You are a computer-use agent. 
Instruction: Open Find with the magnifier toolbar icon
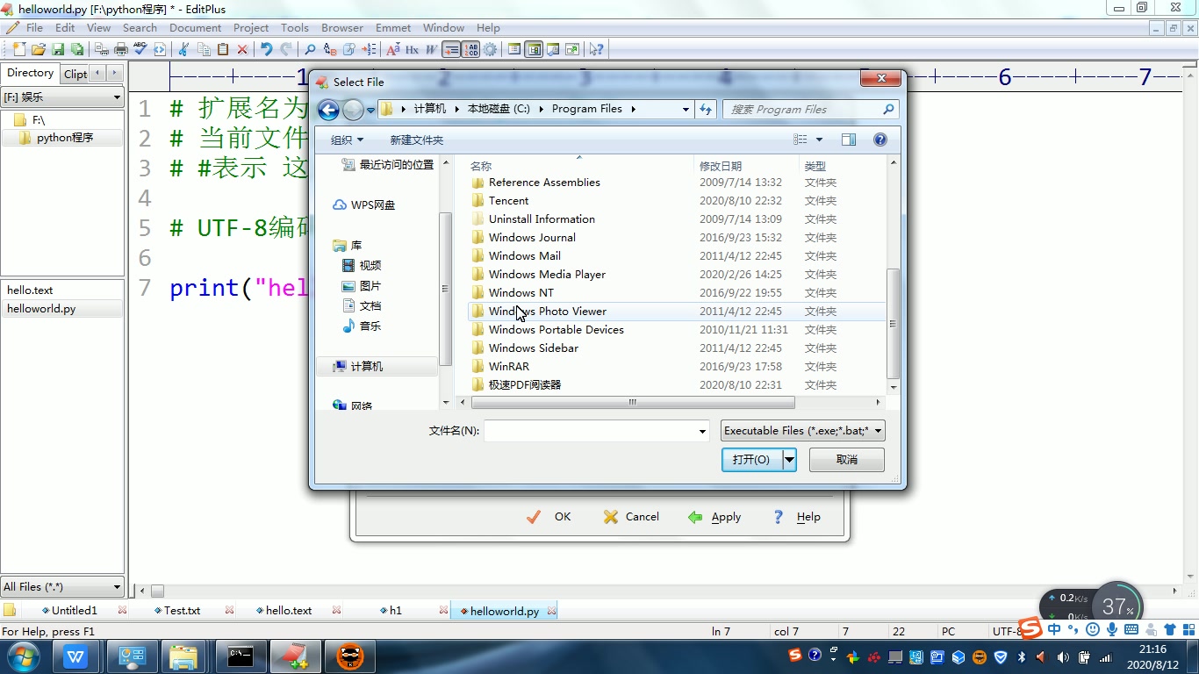[308, 50]
